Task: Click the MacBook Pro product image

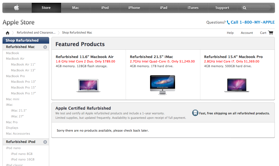Action: pyautogui.click(x=237, y=85)
